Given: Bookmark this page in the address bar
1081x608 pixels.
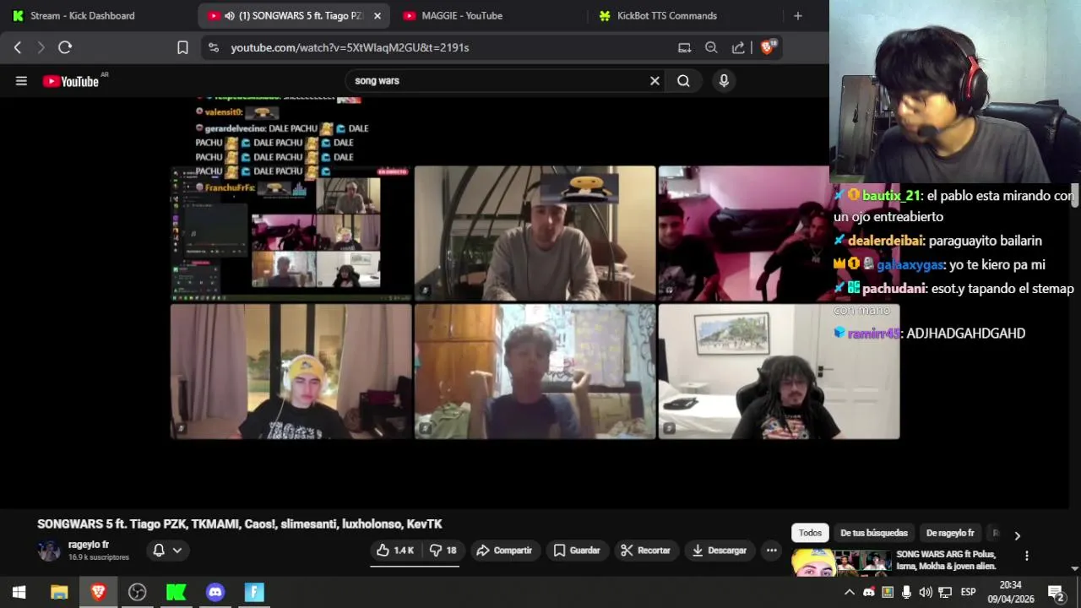Looking at the screenshot, I should point(182,47).
